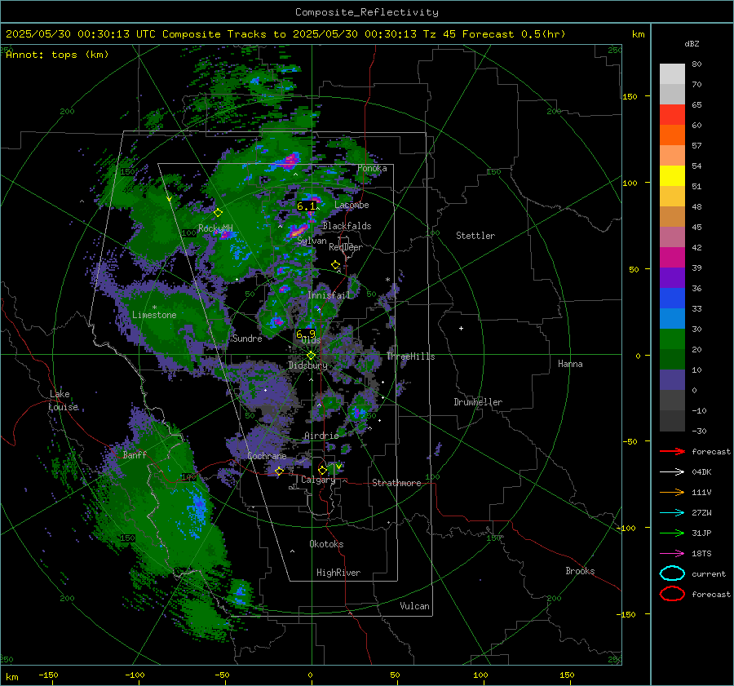Click the Vulcan town label
The height and width of the screenshot is (686, 734).
(414, 606)
